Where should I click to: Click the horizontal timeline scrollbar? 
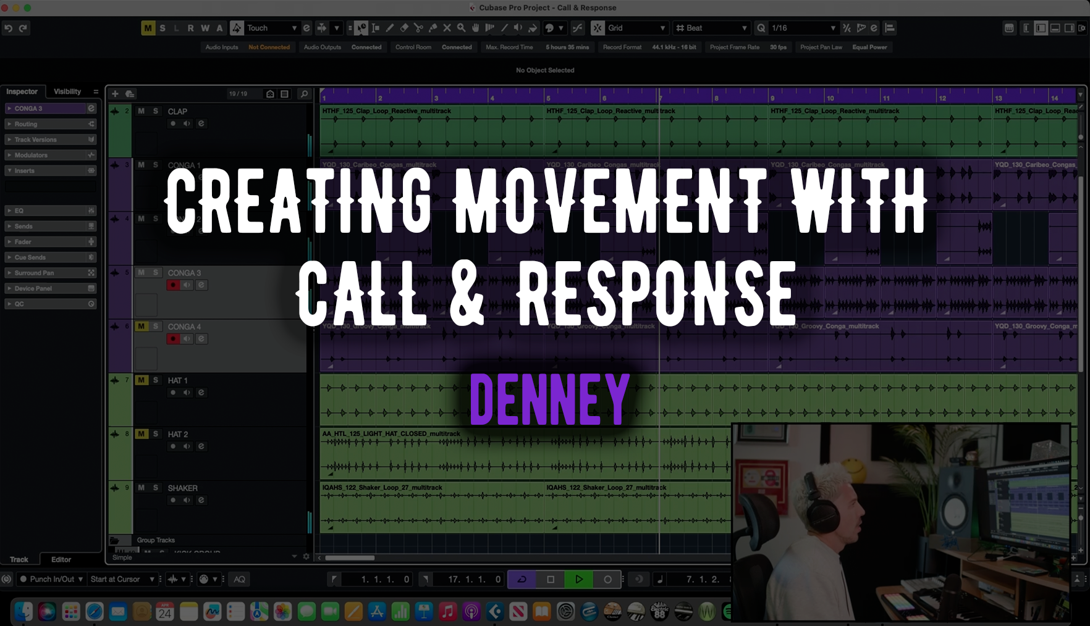click(350, 557)
